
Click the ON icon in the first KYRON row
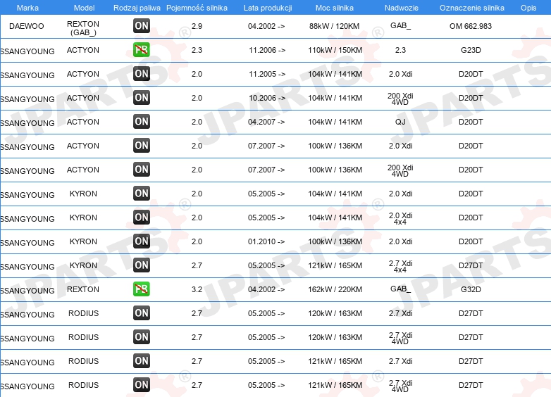tap(141, 193)
